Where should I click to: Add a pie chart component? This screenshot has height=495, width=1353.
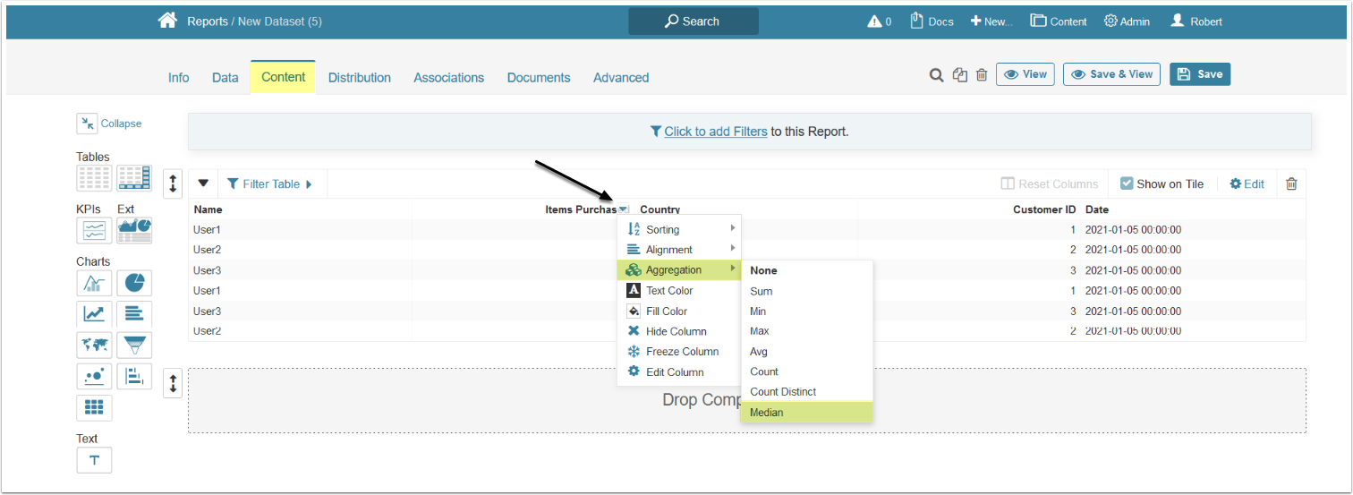134,283
